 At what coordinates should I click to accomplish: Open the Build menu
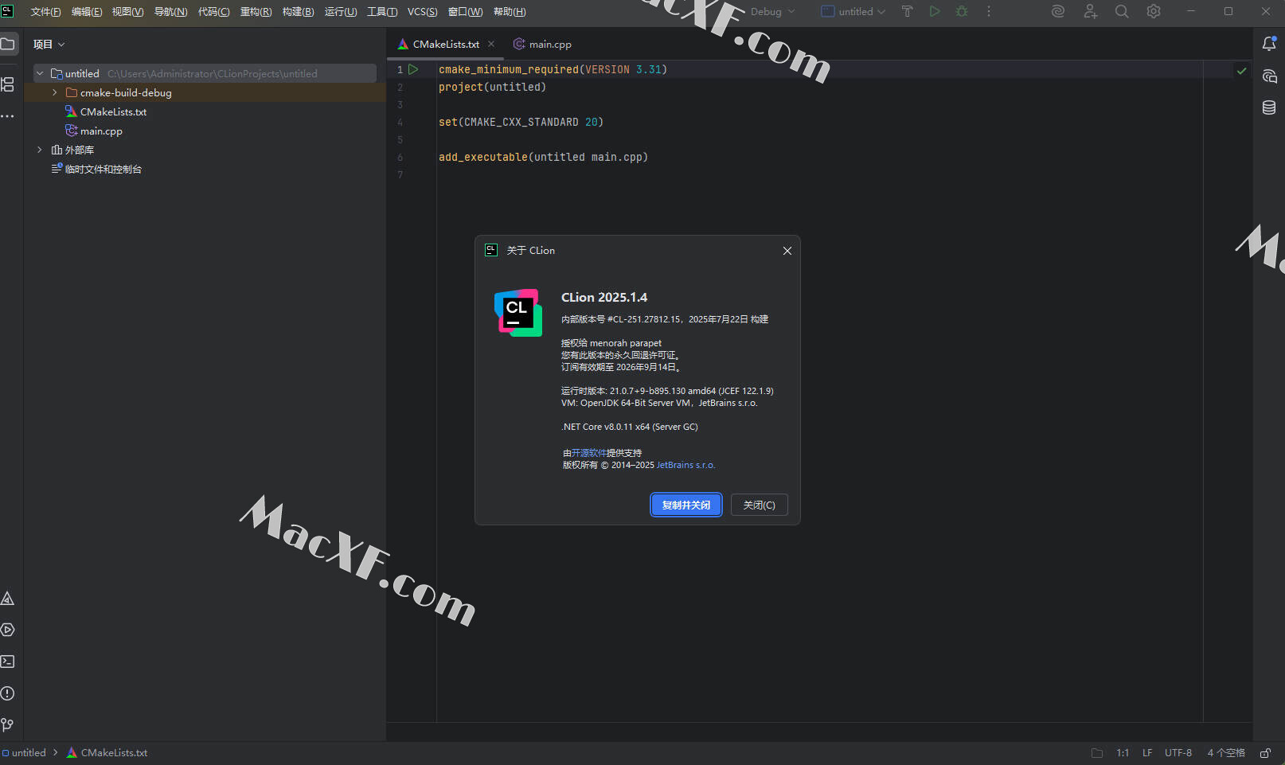298,11
